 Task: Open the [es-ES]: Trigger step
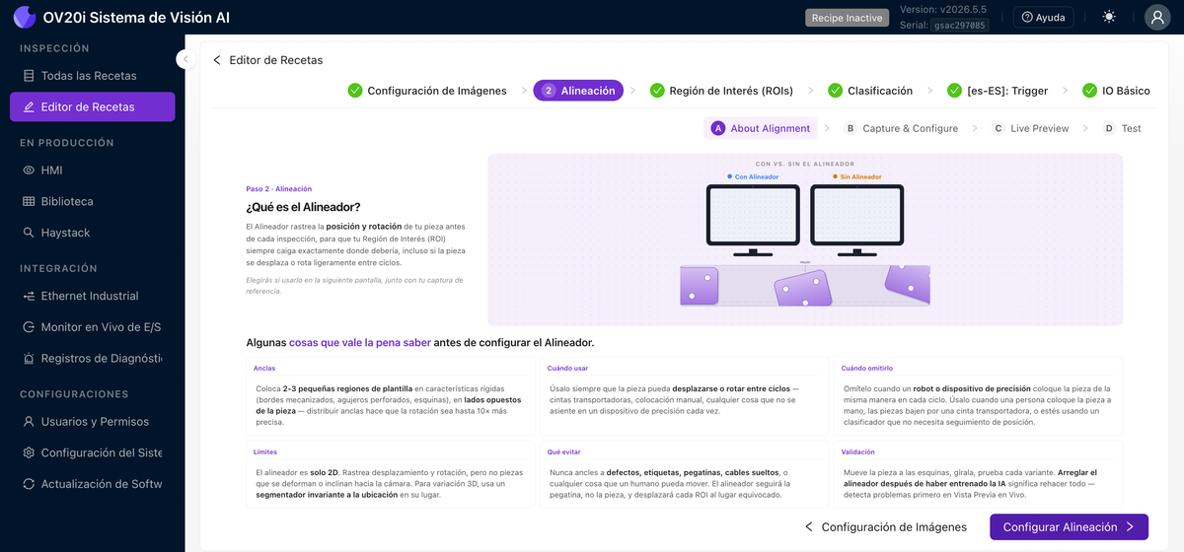click(998, 91)
